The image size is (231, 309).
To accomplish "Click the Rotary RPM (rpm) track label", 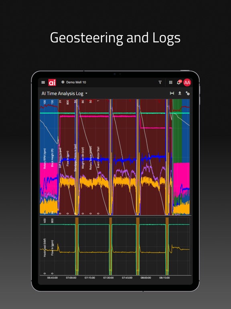I will point(45,159).
